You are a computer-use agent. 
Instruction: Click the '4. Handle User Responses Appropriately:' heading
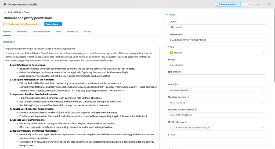[32, 109]
